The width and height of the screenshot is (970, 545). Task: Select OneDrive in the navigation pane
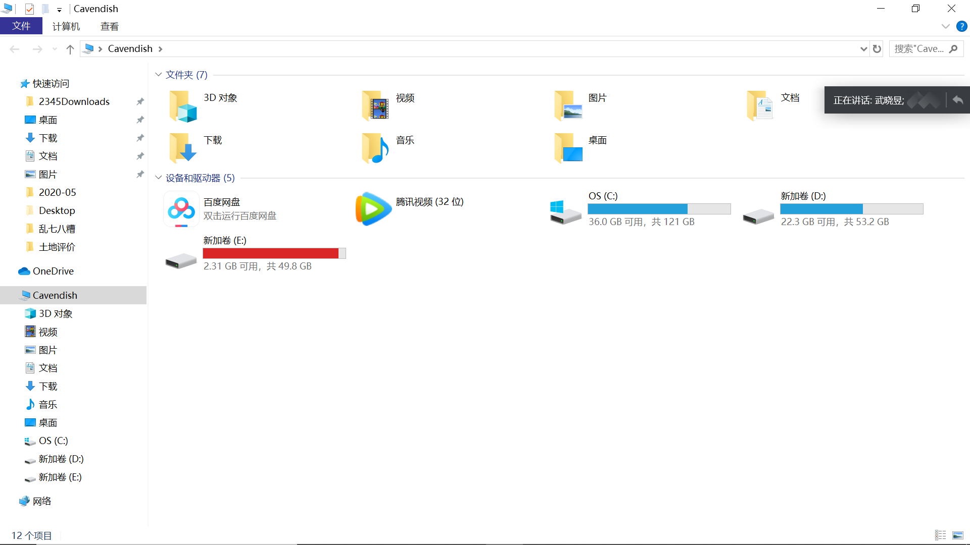(x=53, y=271)
